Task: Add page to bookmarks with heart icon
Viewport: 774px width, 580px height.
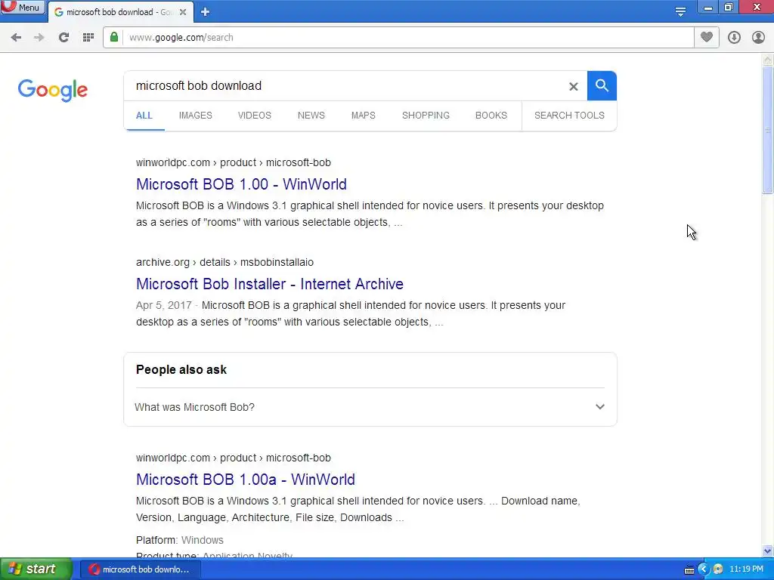Action: [707, 37]
